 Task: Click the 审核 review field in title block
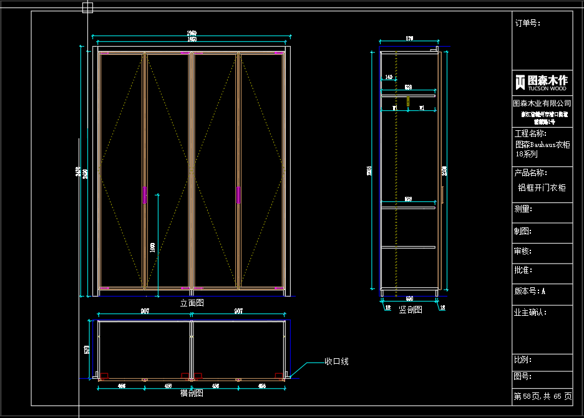pos(523,250)
